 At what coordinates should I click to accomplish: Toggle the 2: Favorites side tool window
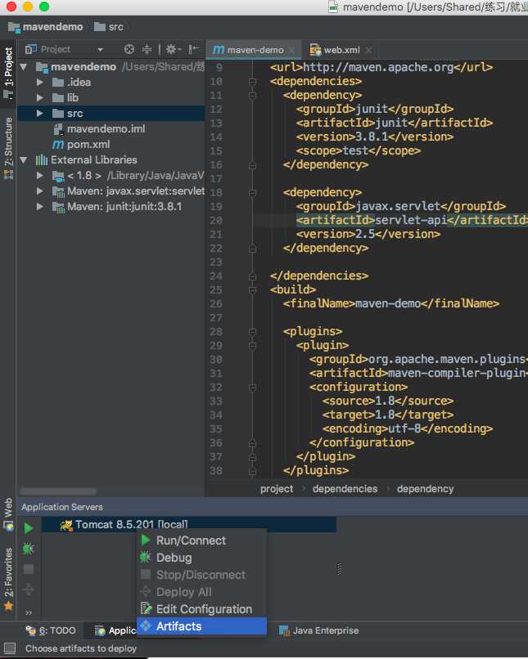tap(8, 579)
